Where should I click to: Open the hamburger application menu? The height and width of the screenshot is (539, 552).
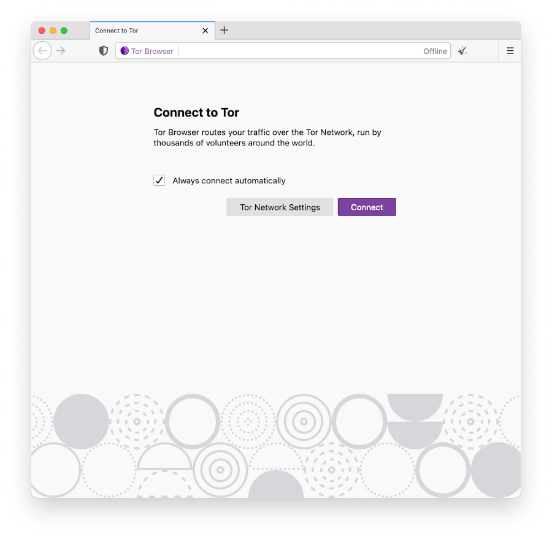[x=510, y=51]
